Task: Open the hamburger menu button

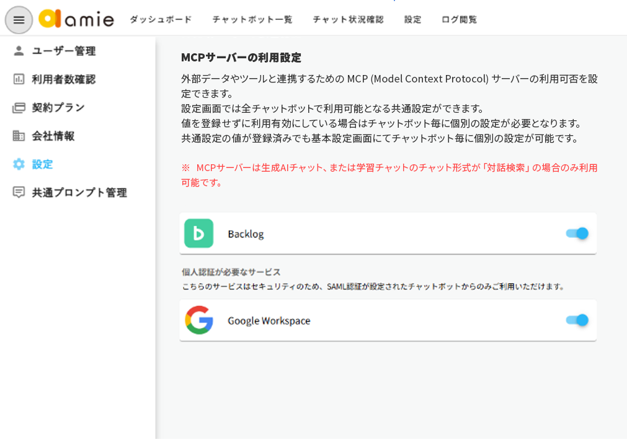Action: pos(19,20)
